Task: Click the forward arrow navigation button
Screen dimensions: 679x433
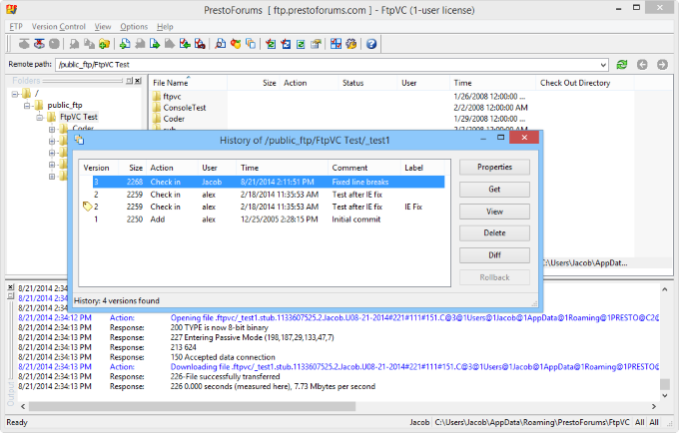Action: (x=662, y=65)
